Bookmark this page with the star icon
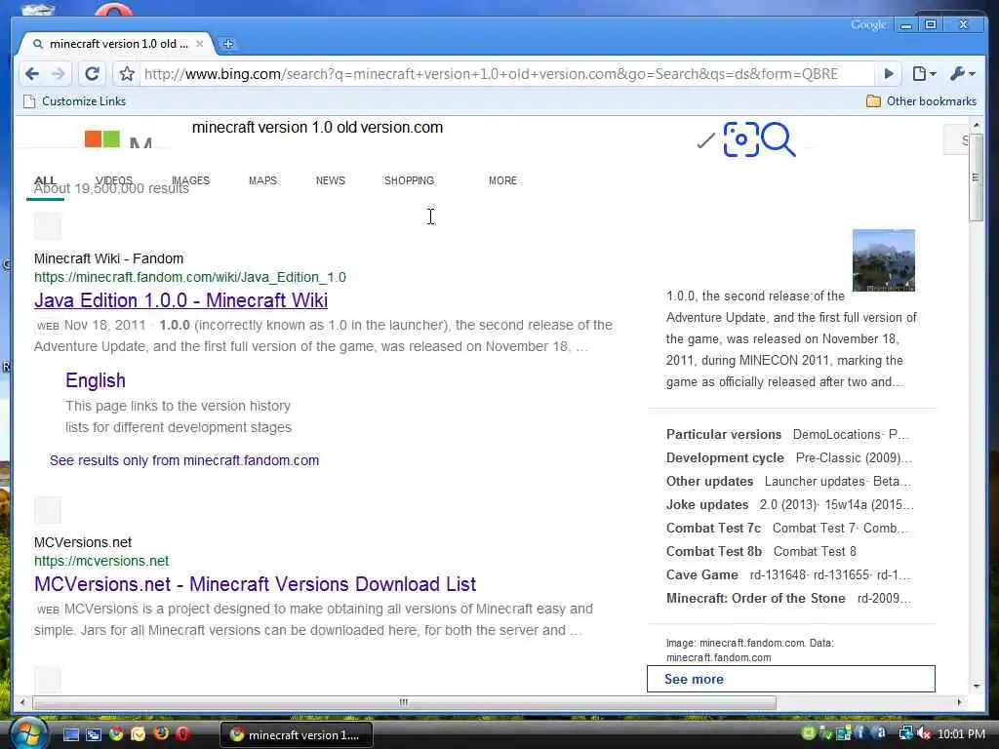The image size is (999, 749). (127, 74)
